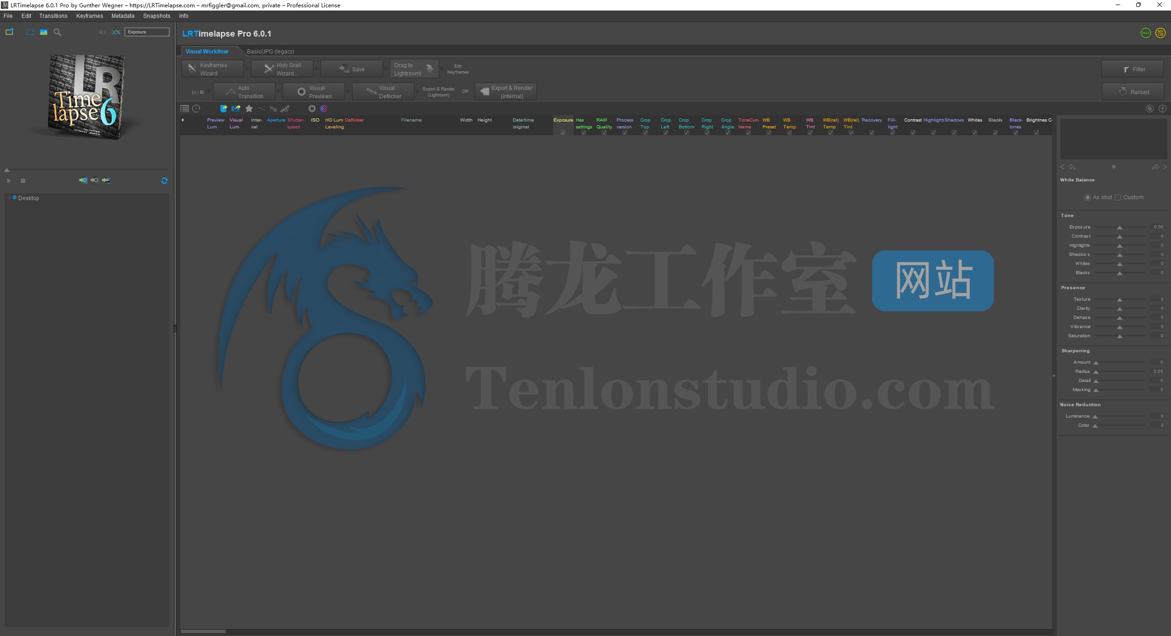Click the filmstrip export arrow icon
Screen dimensions: 1171x636
(x=236, y=108)
